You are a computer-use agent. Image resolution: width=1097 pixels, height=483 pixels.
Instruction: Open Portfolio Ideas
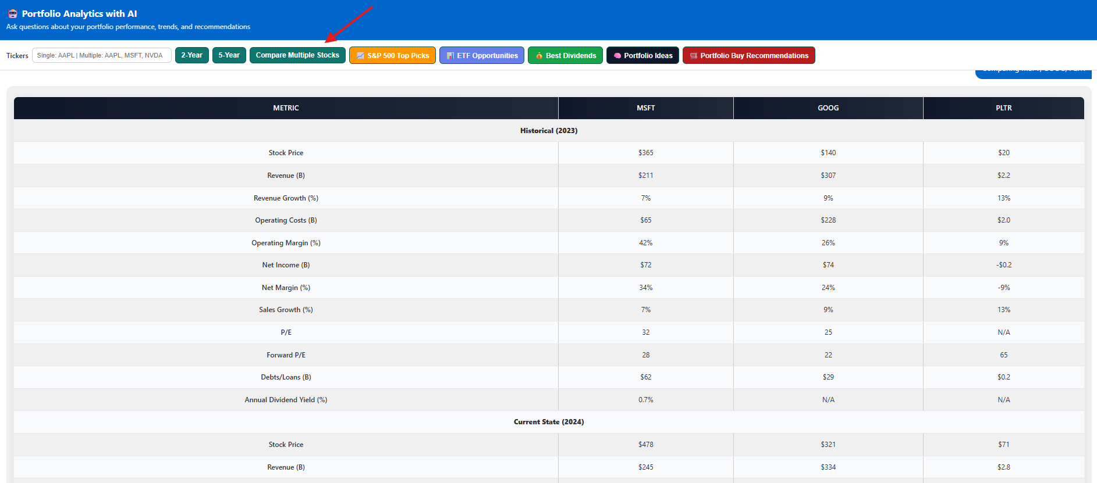[642, 55]
